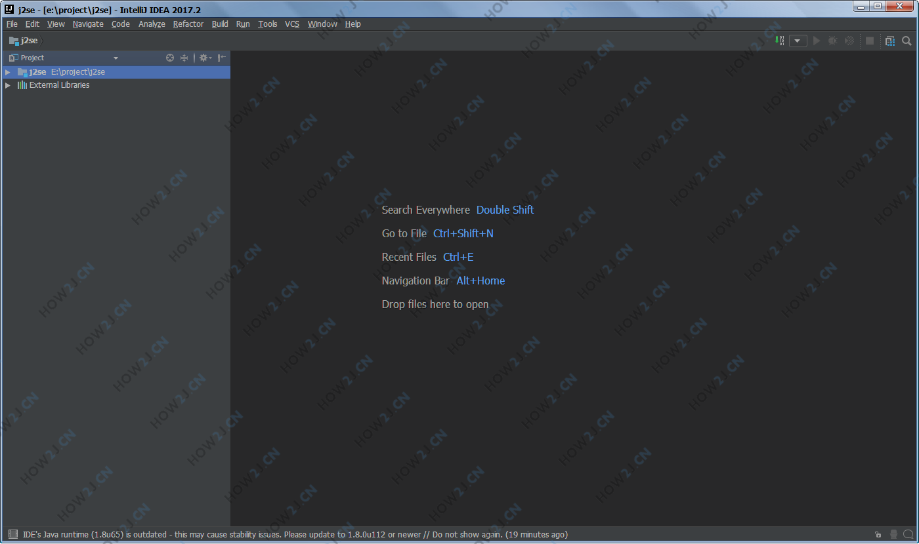919x544 pixels.
Task: Open the Navigate menu
Action: pos(88,24)
